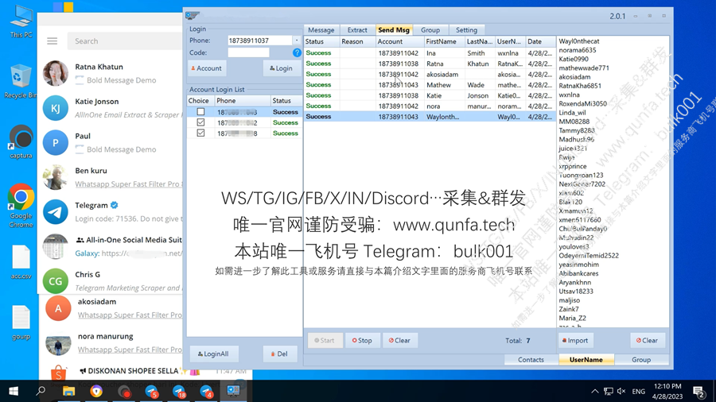Click the disabled Start button
This screenshot has width=716, height=402.
point(325,341)
